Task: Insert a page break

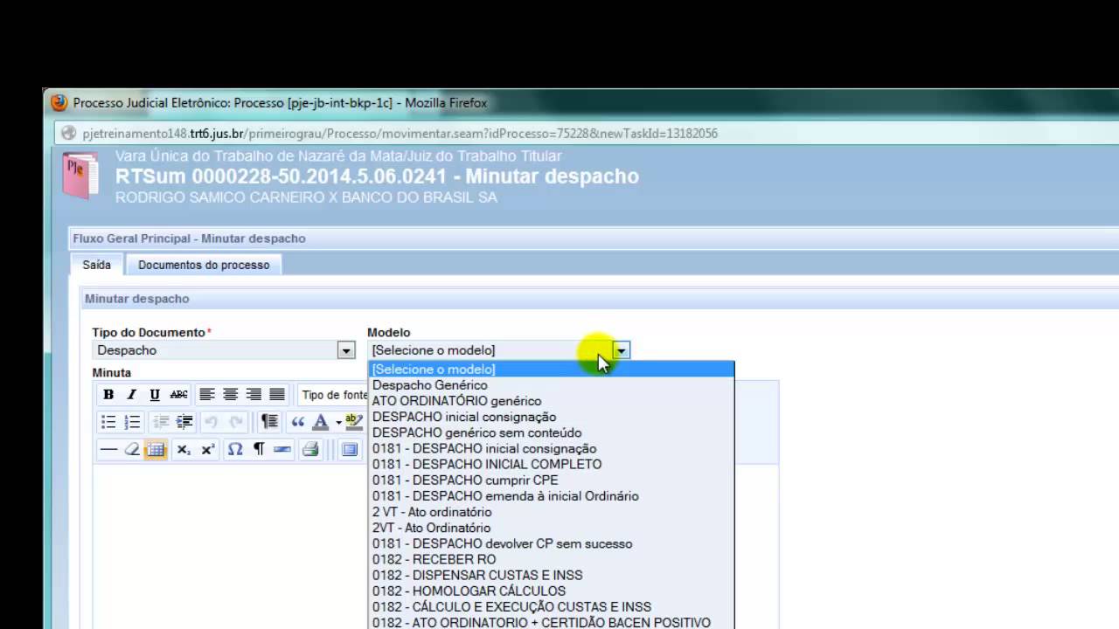Action: click(282, 450)
